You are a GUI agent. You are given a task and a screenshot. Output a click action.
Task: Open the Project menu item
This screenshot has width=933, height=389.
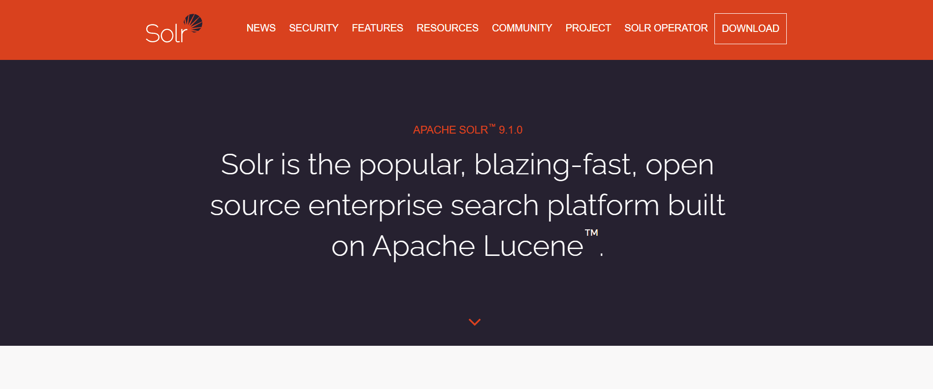tap(588, 28)
